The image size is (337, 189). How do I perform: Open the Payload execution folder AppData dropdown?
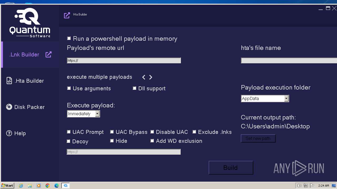pos(265,98)
